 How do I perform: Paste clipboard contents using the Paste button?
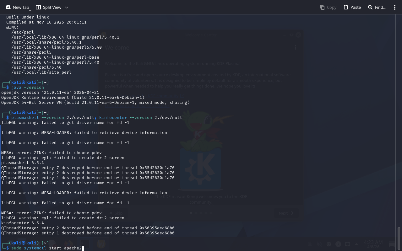(x=352, y=7)
